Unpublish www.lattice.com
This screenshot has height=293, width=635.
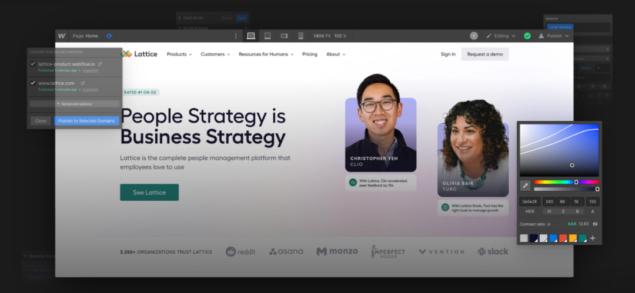[x=91, y=89]
